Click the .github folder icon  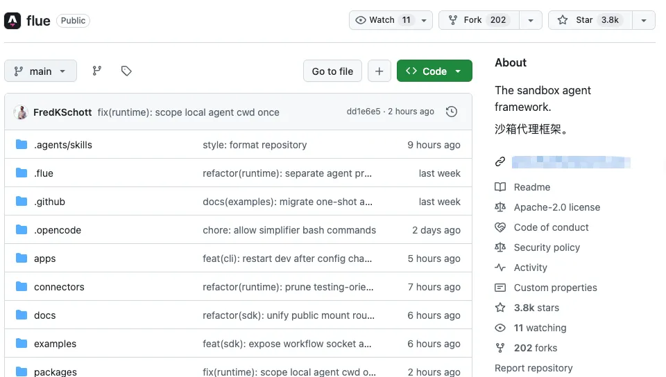pyautogui.click(x=22, y=202)
